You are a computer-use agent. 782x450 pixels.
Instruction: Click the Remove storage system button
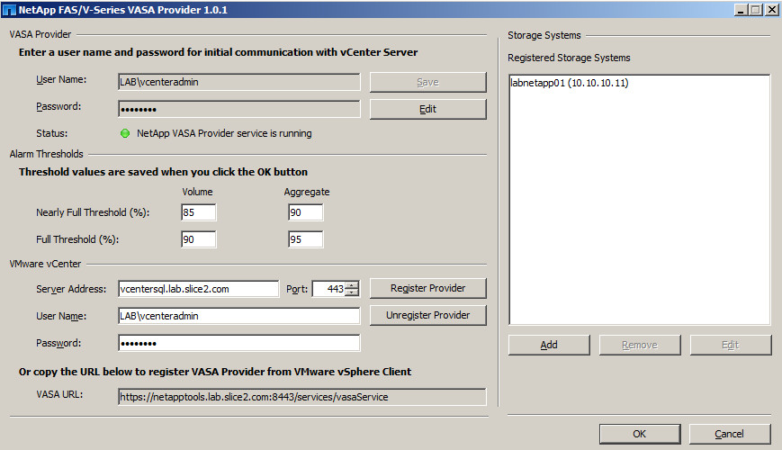(x=640, y=345)
